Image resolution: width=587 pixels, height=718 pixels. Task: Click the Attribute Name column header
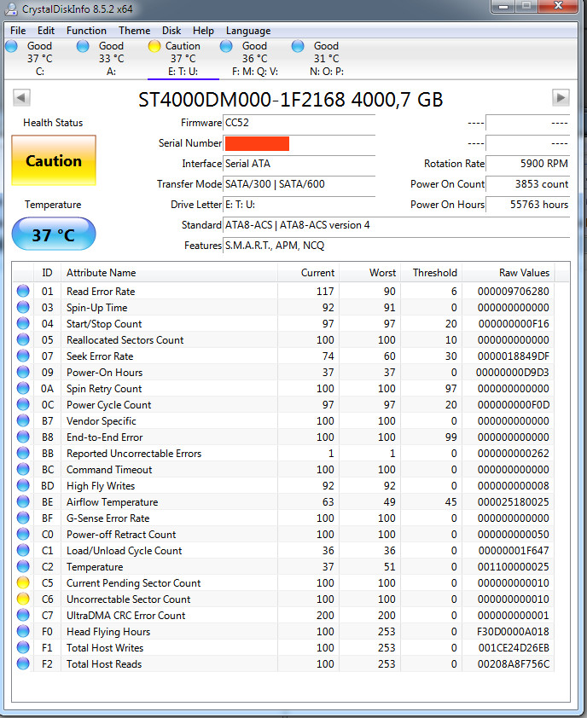(169, 273)
